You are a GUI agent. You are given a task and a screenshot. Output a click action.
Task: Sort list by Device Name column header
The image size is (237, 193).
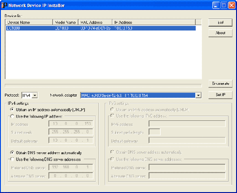pyautogui.click(x=29, y=22)
